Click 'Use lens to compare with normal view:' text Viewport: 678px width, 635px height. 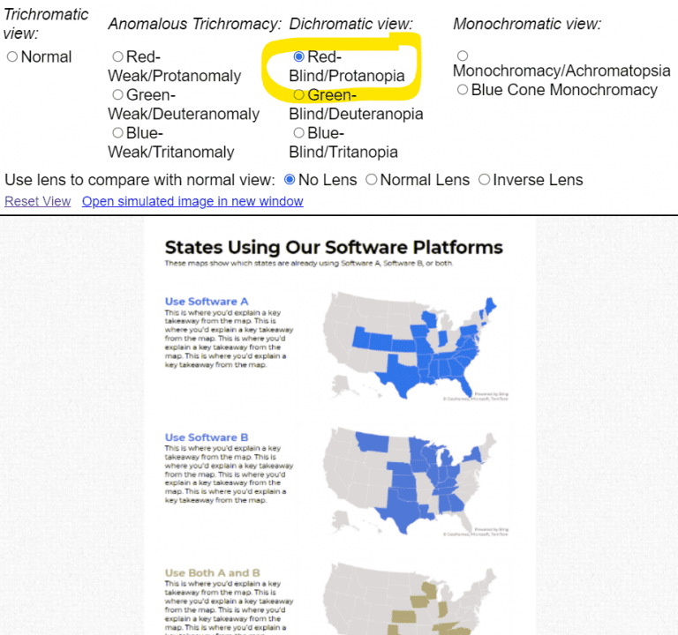click(x=139, y=180)
